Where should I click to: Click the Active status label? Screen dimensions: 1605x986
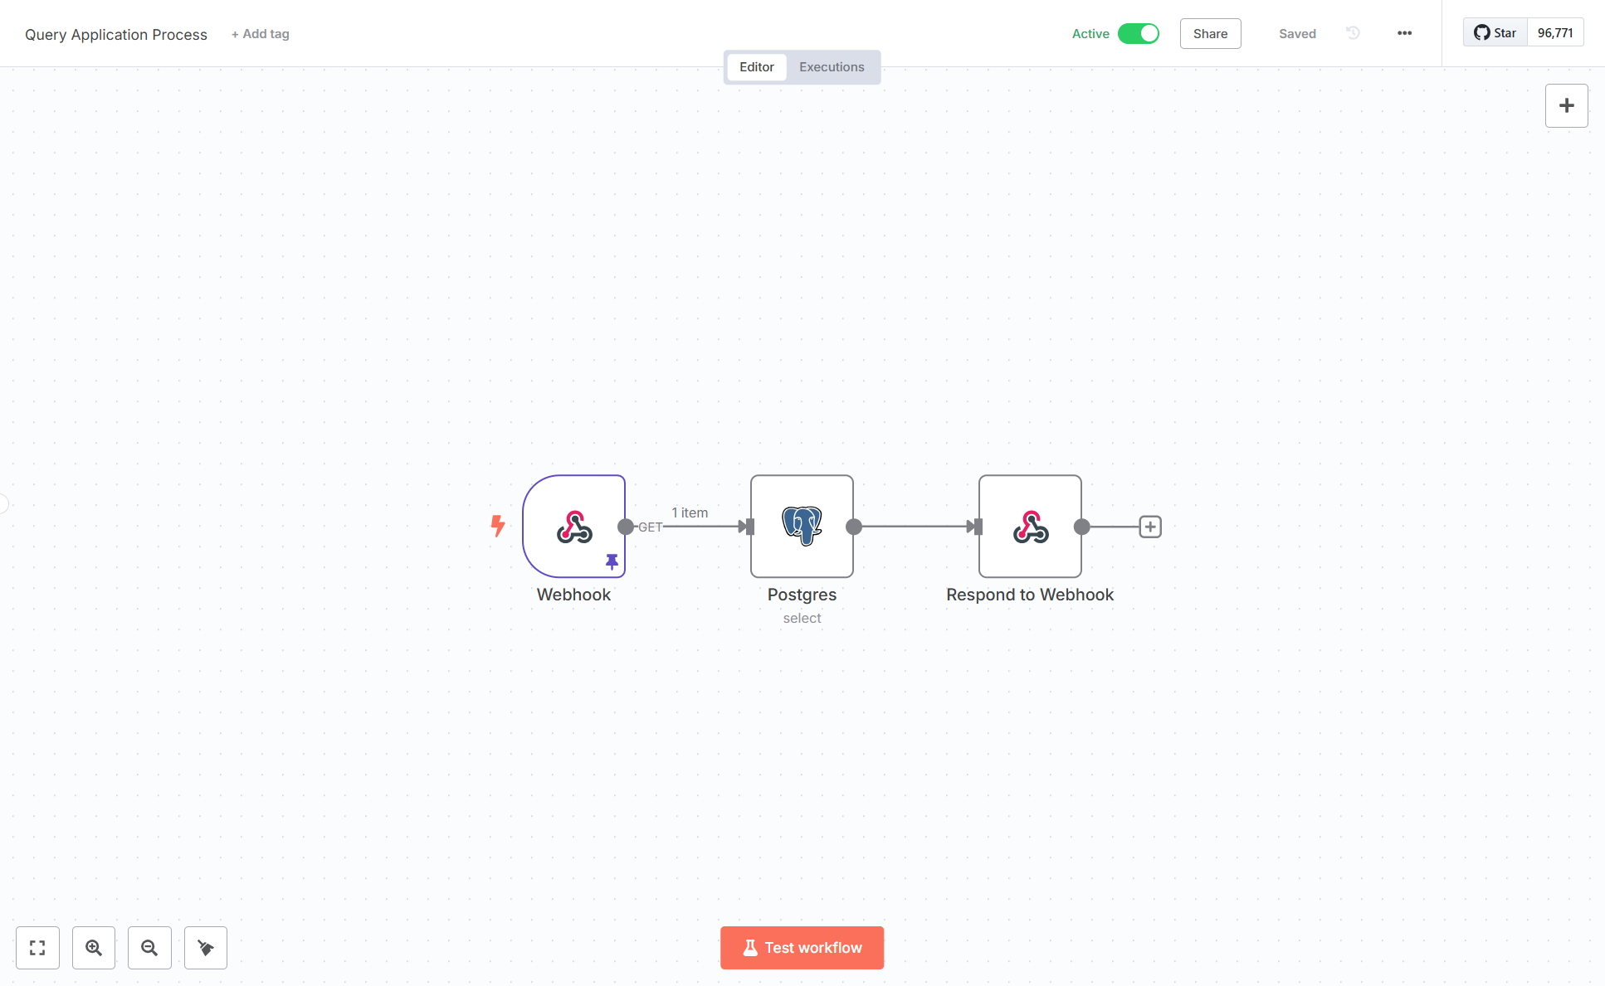[x=1090, y=34]
